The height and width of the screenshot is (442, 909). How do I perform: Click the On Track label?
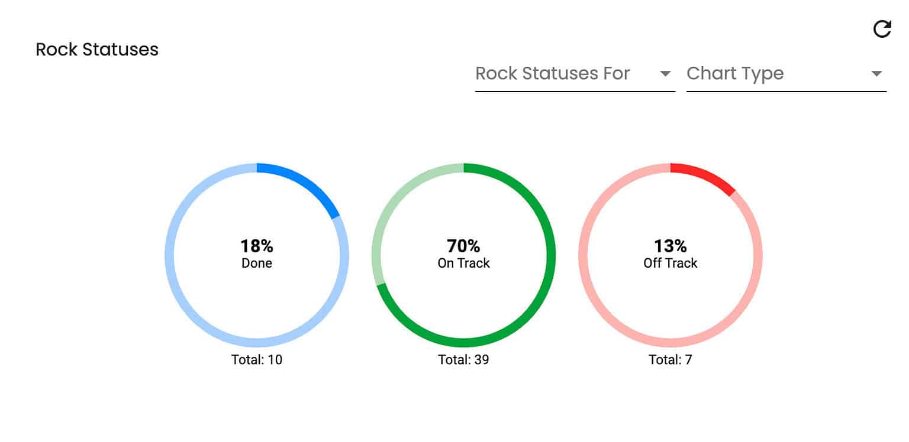[463, 264]
